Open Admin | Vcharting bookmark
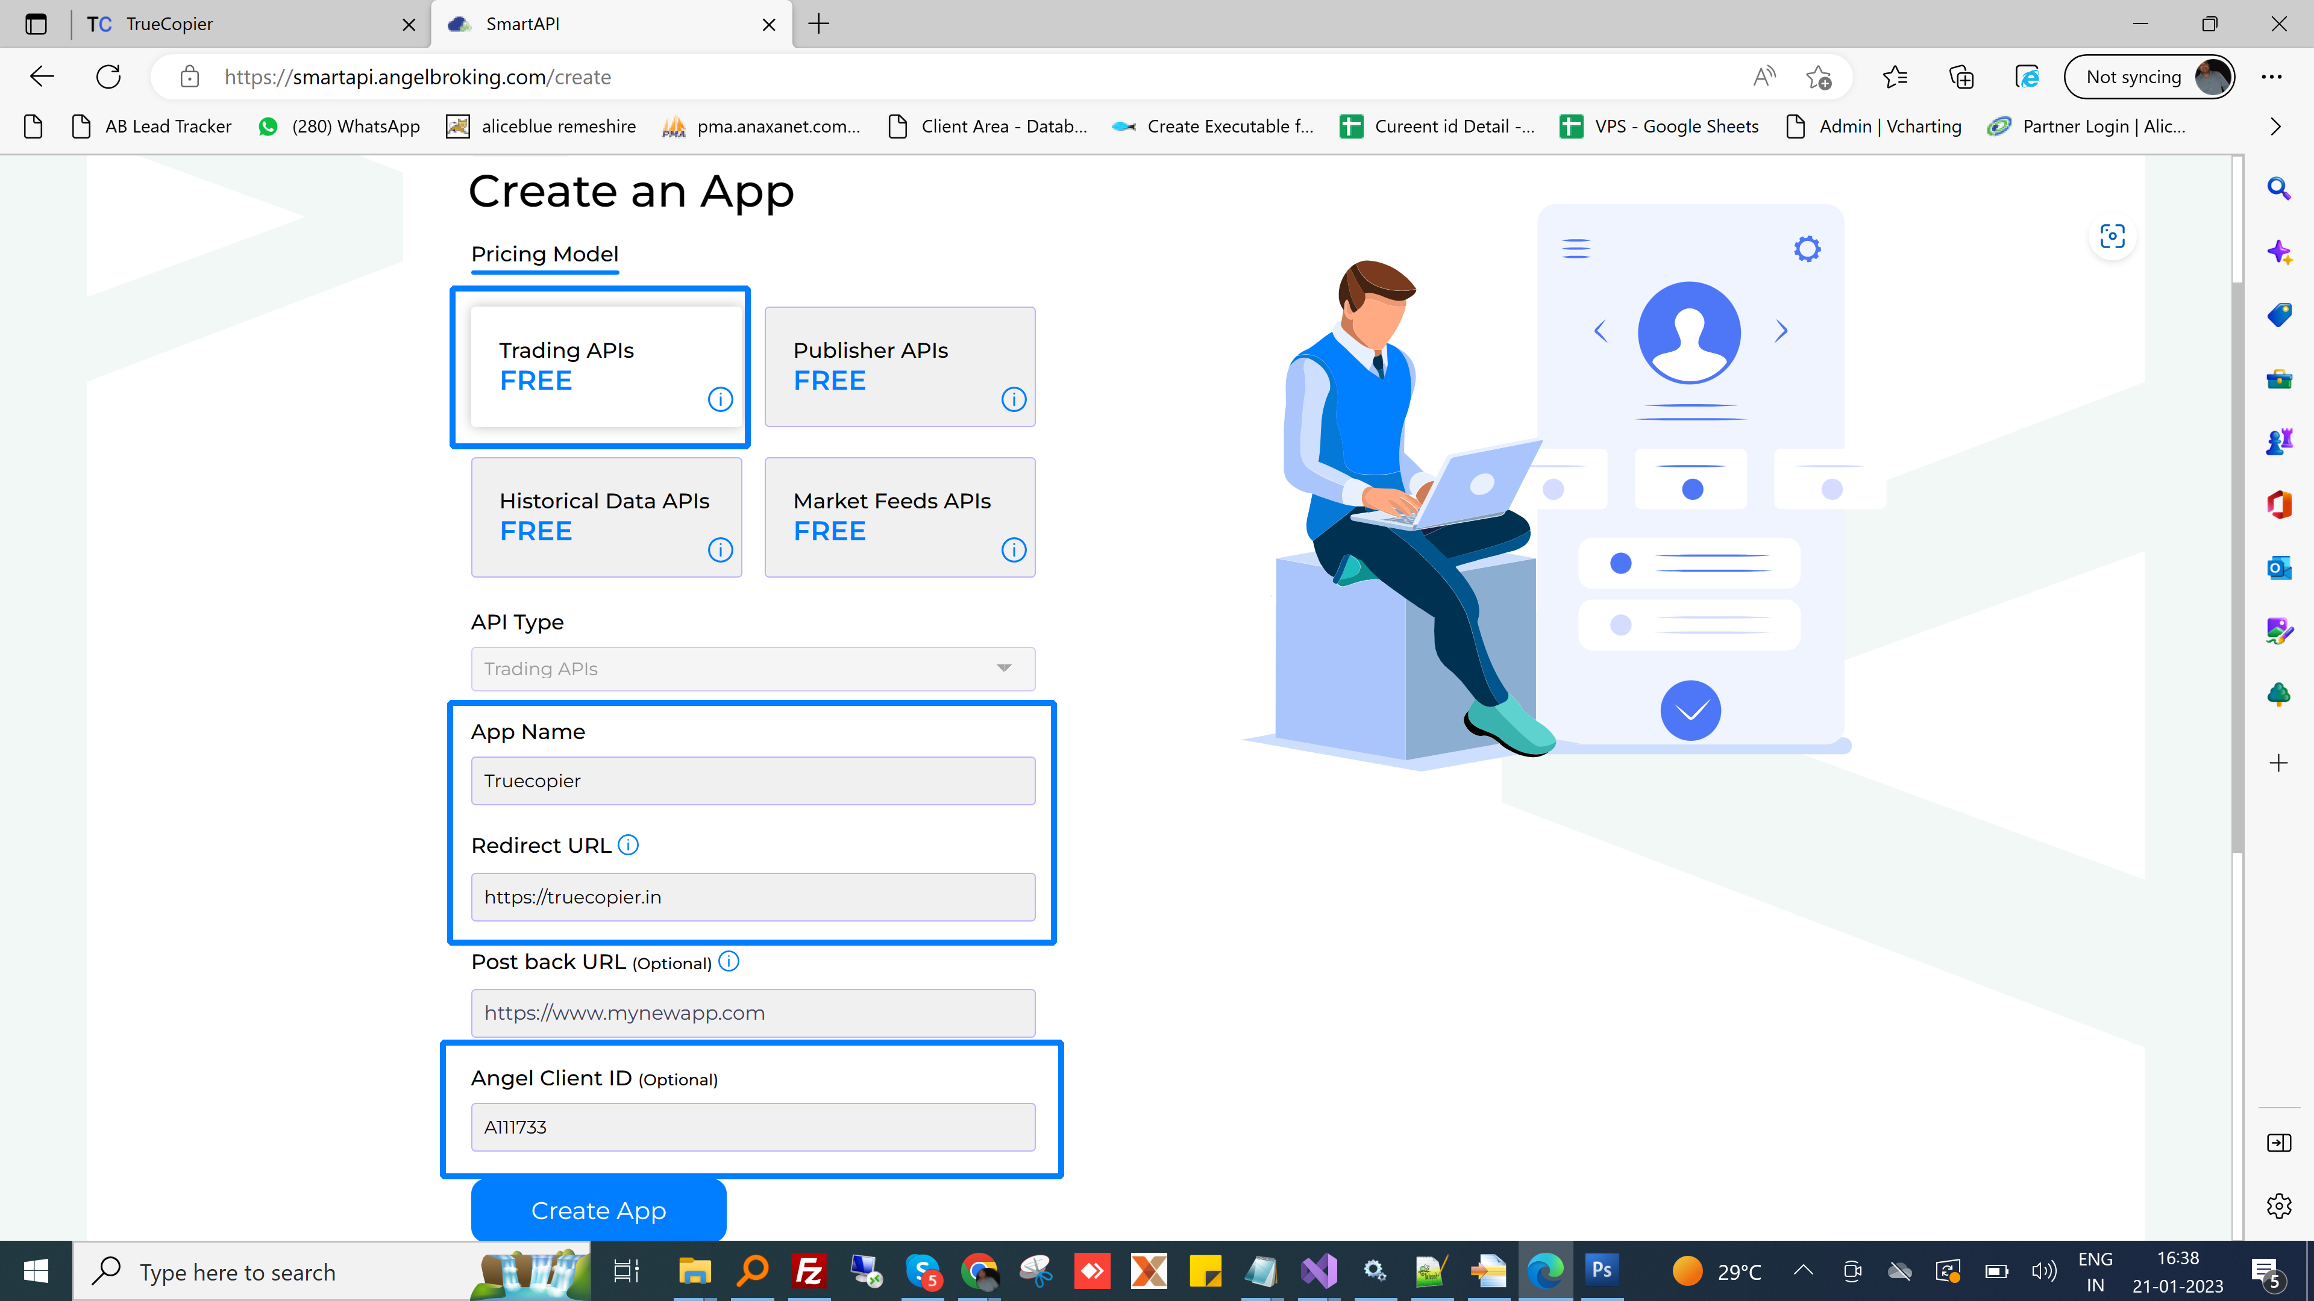The width and height of the screenshot is (2314, 1301). pyautogui.click(x=1874, y=126)
